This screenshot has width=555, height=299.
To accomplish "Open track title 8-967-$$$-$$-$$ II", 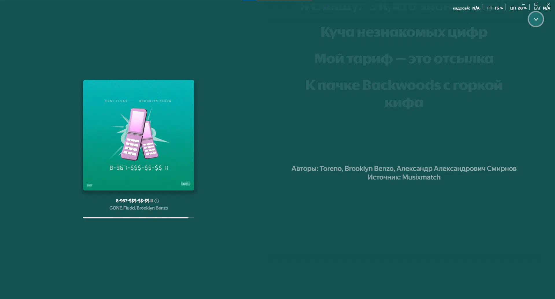I will pyautogui.click(x=134, y=201).
